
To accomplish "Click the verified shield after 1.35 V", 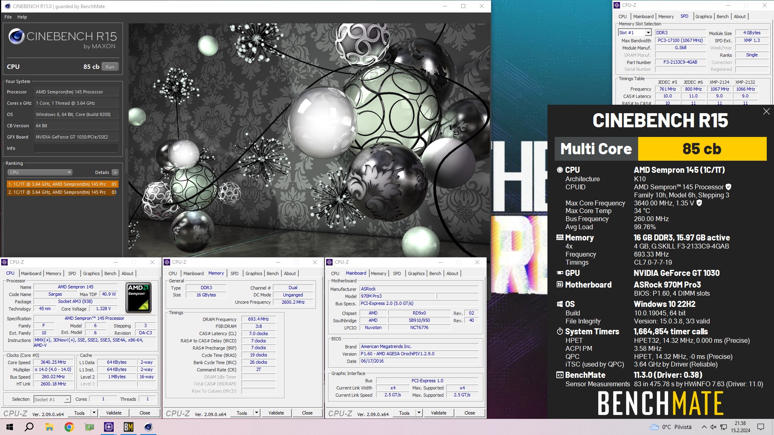I will 699,203.
